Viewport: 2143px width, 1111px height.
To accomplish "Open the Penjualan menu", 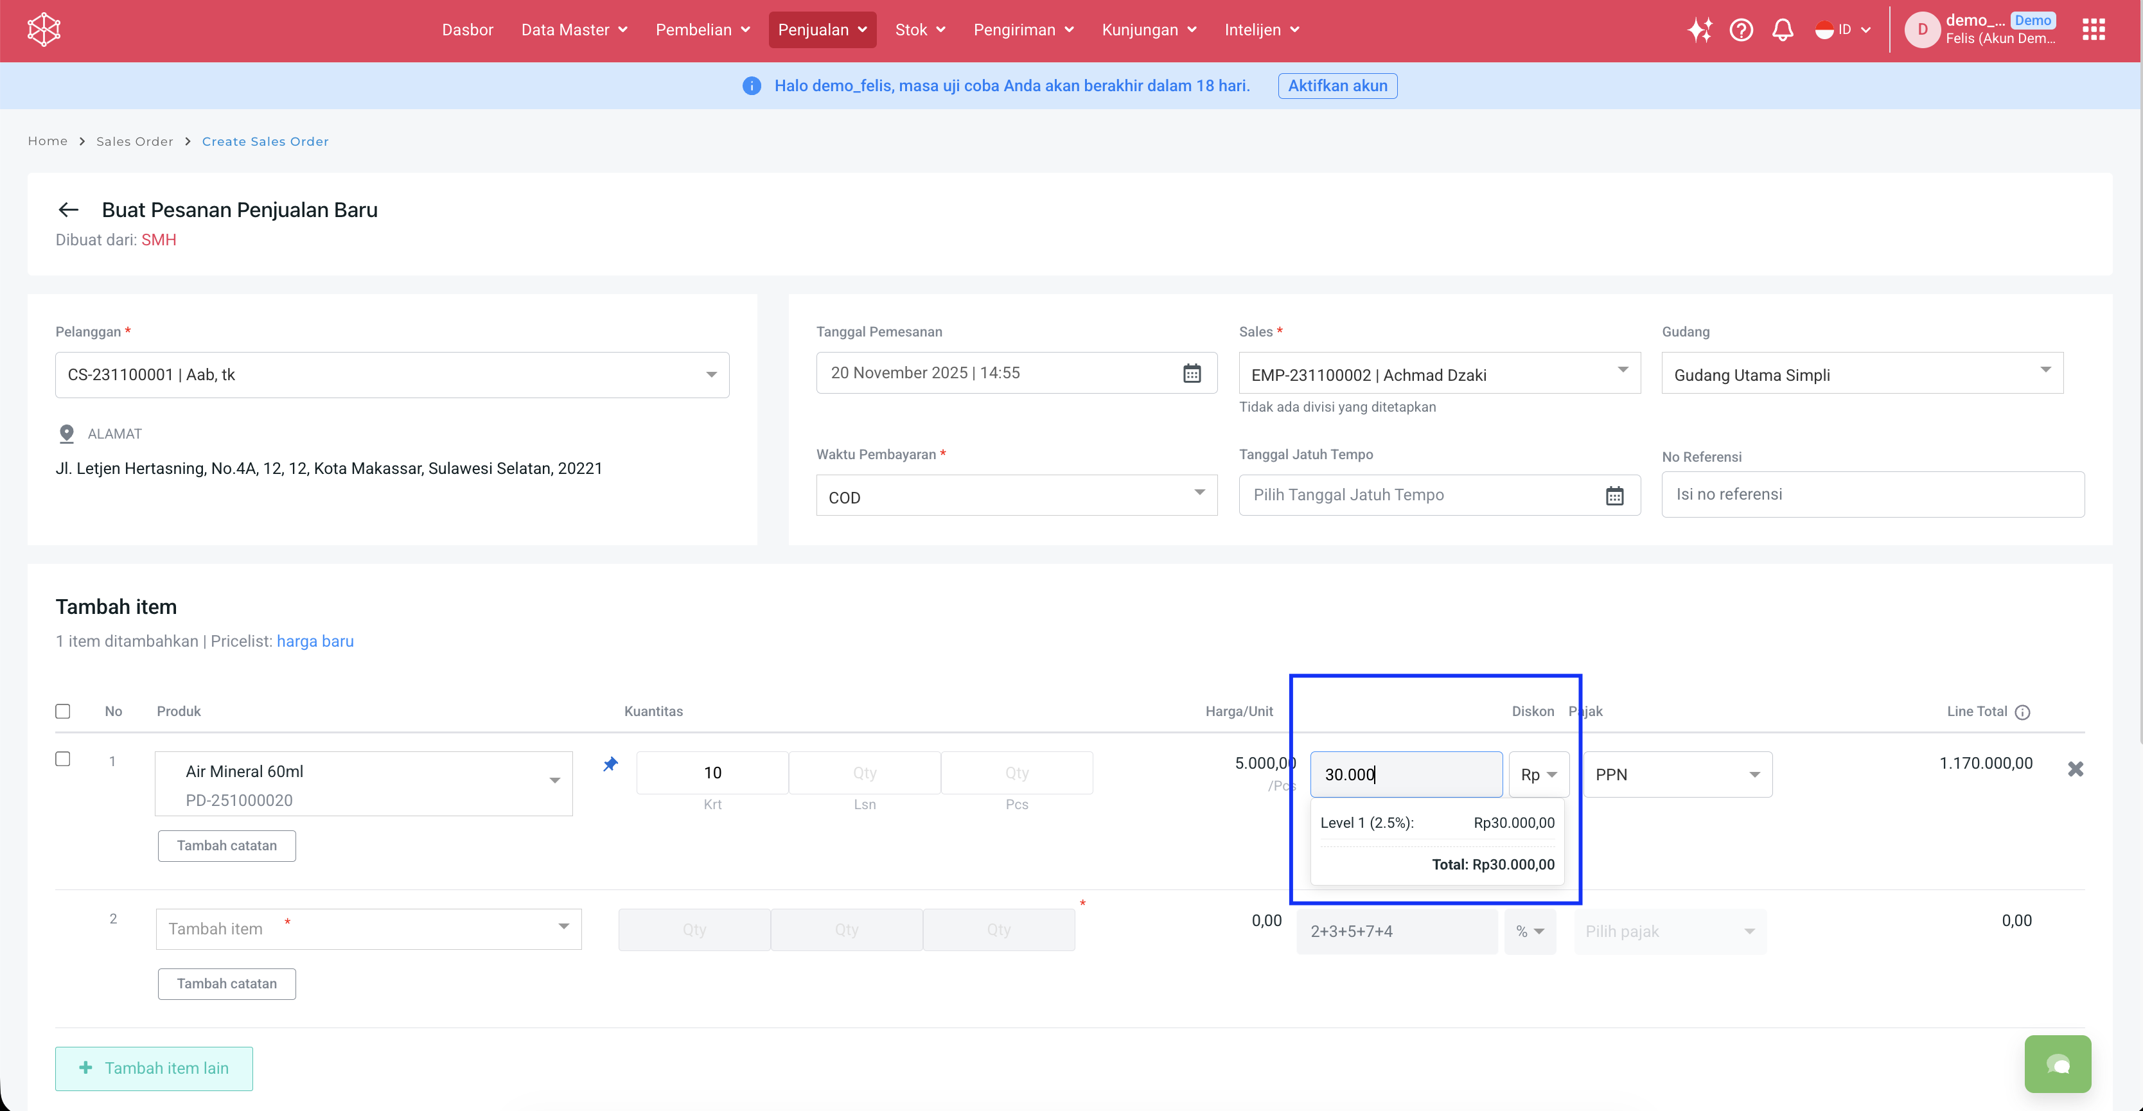I will pos(822,30).
